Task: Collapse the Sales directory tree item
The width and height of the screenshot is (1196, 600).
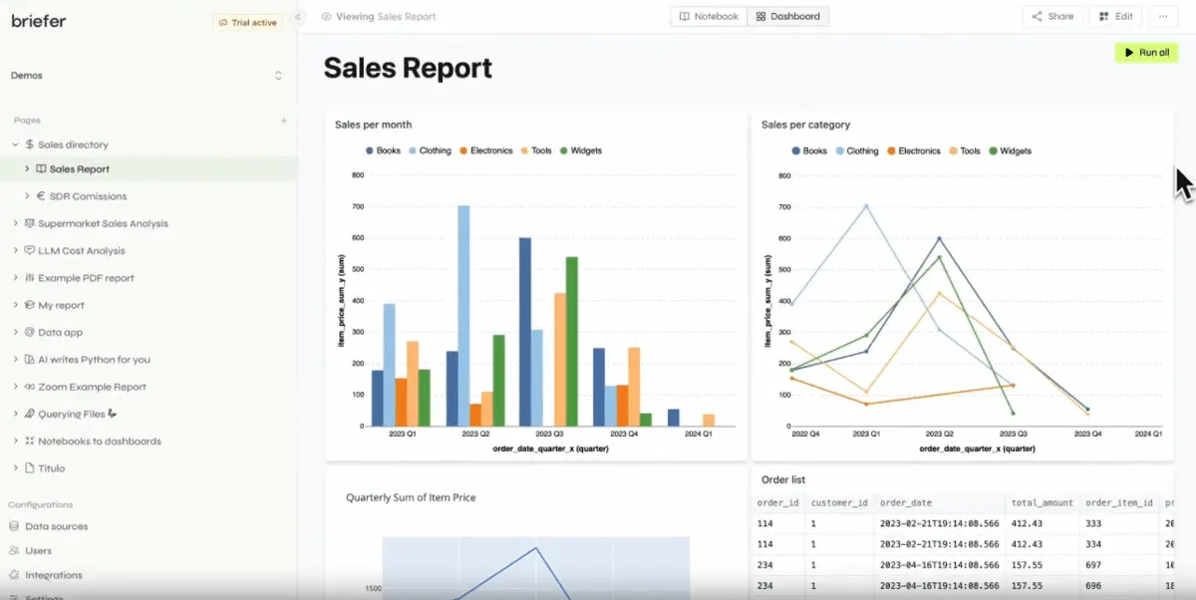Action: pos(15,145)
